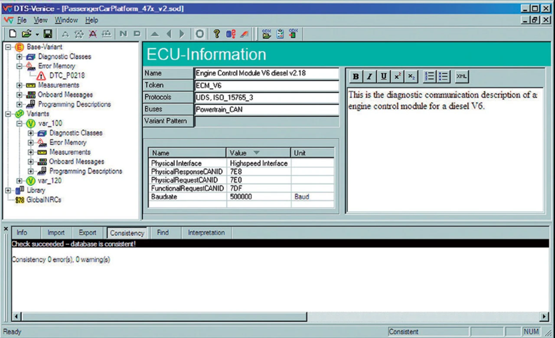Toggle subscript formatting in description editor
This screenshot has width=555, height=338.
(411, 77)
